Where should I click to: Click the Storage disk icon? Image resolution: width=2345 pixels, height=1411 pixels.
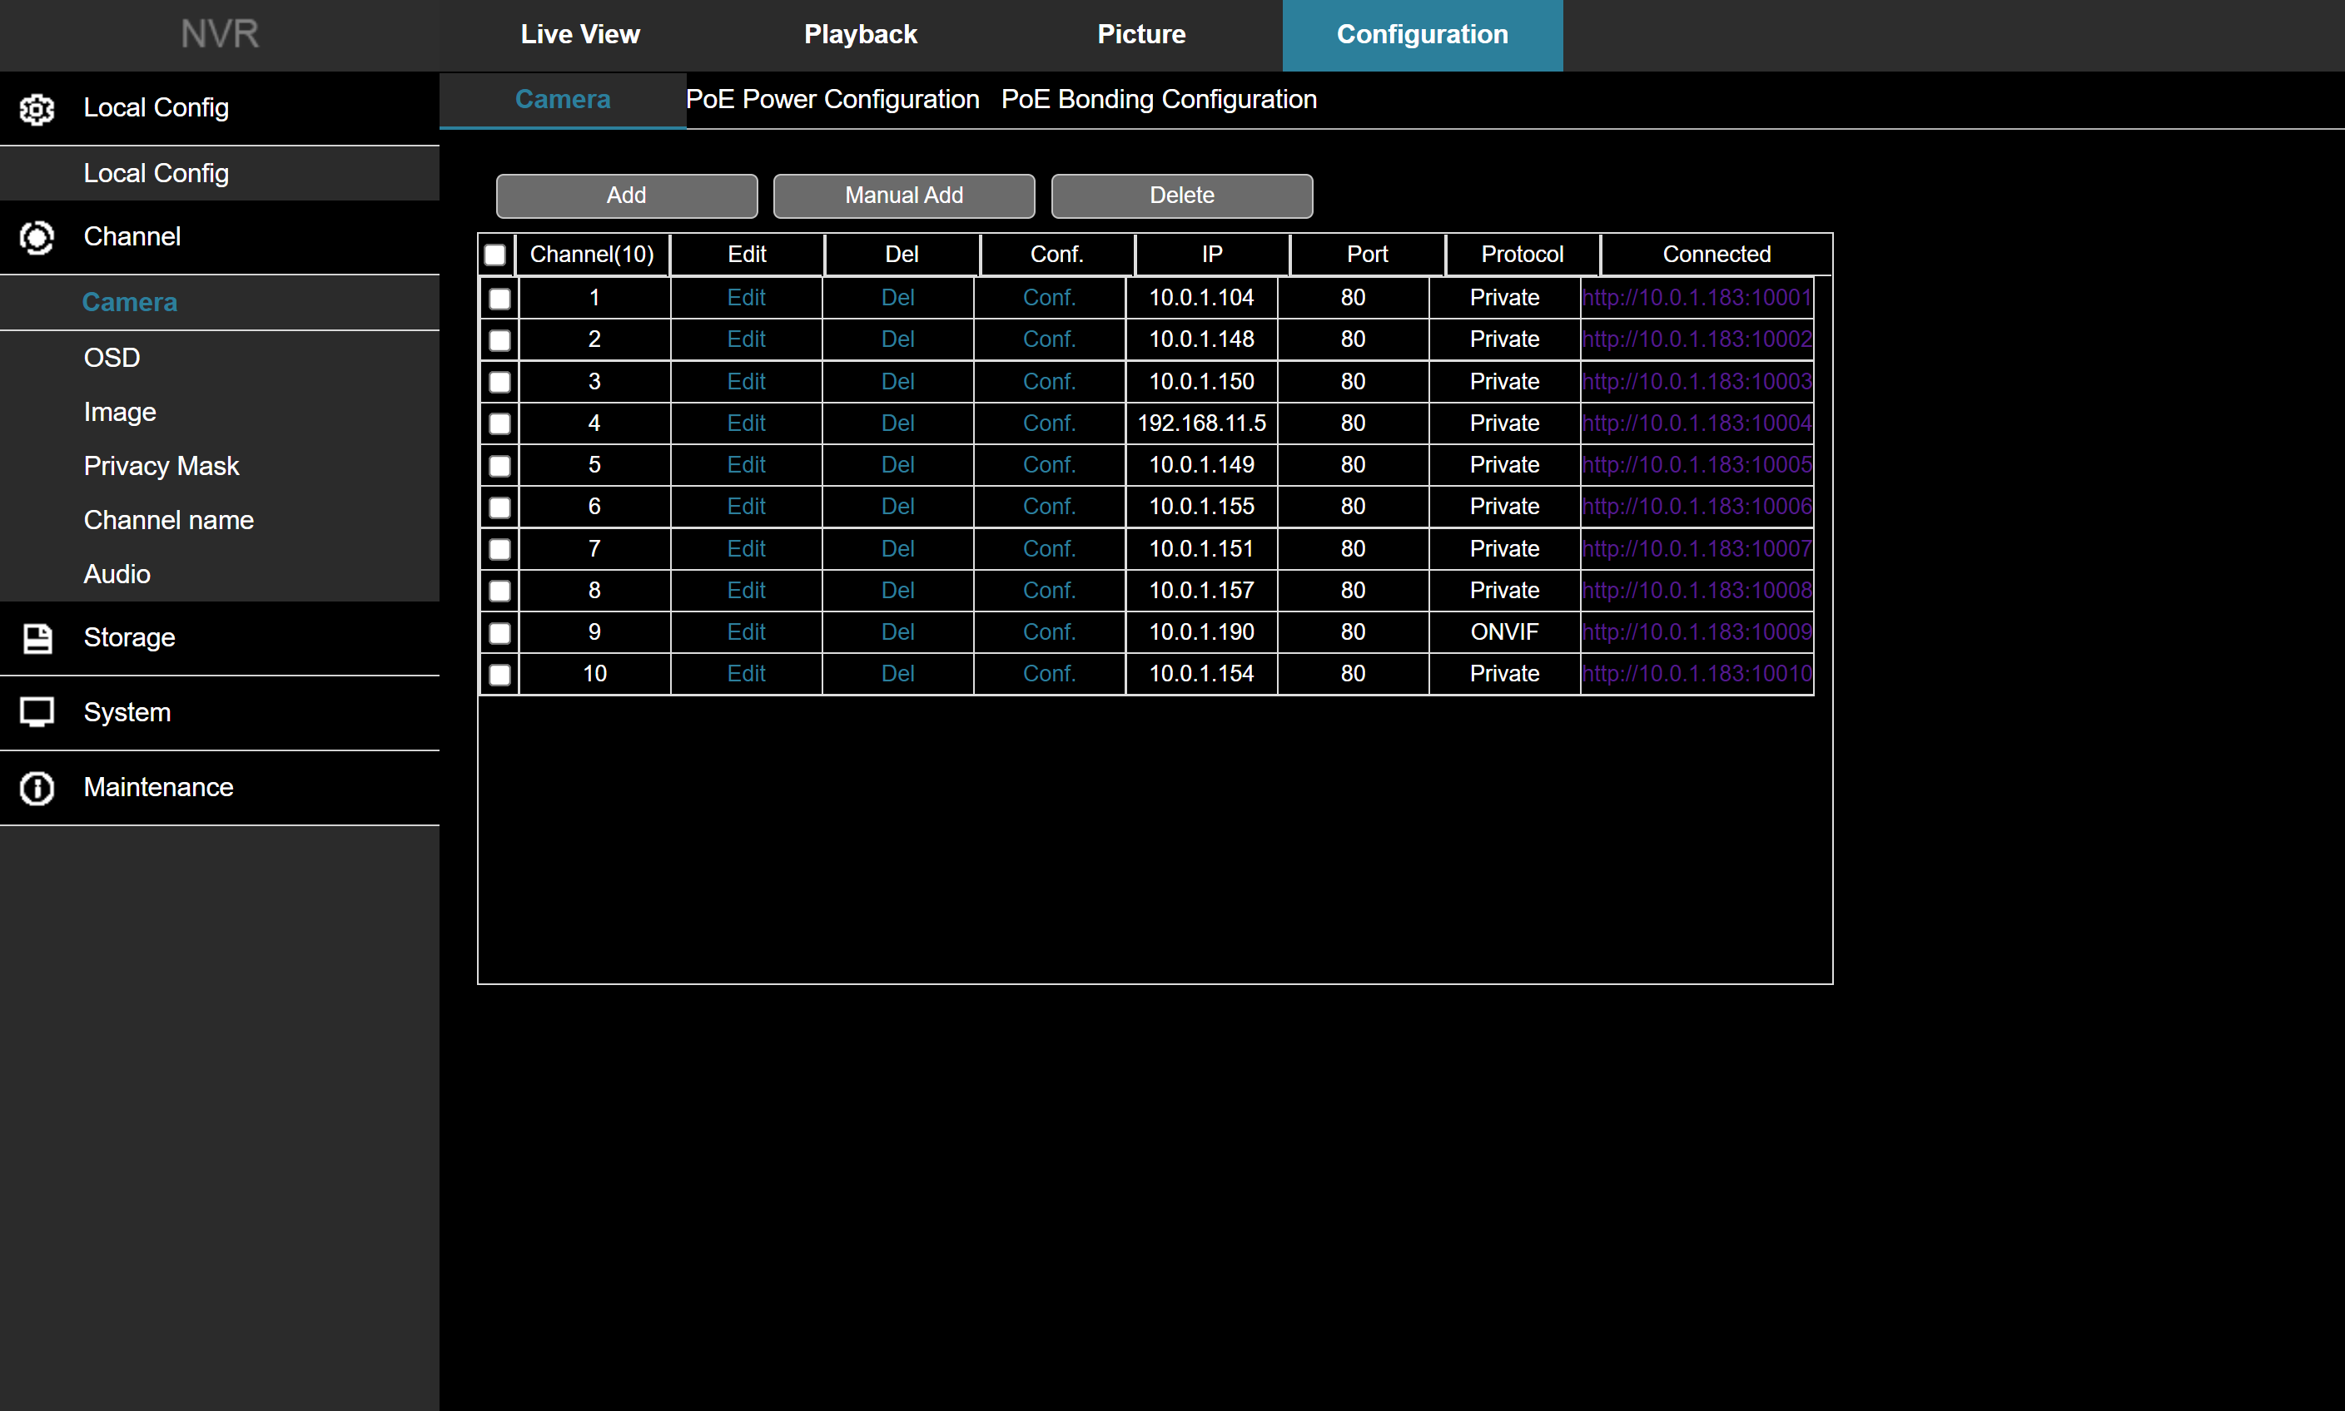(x=37, y=638)
